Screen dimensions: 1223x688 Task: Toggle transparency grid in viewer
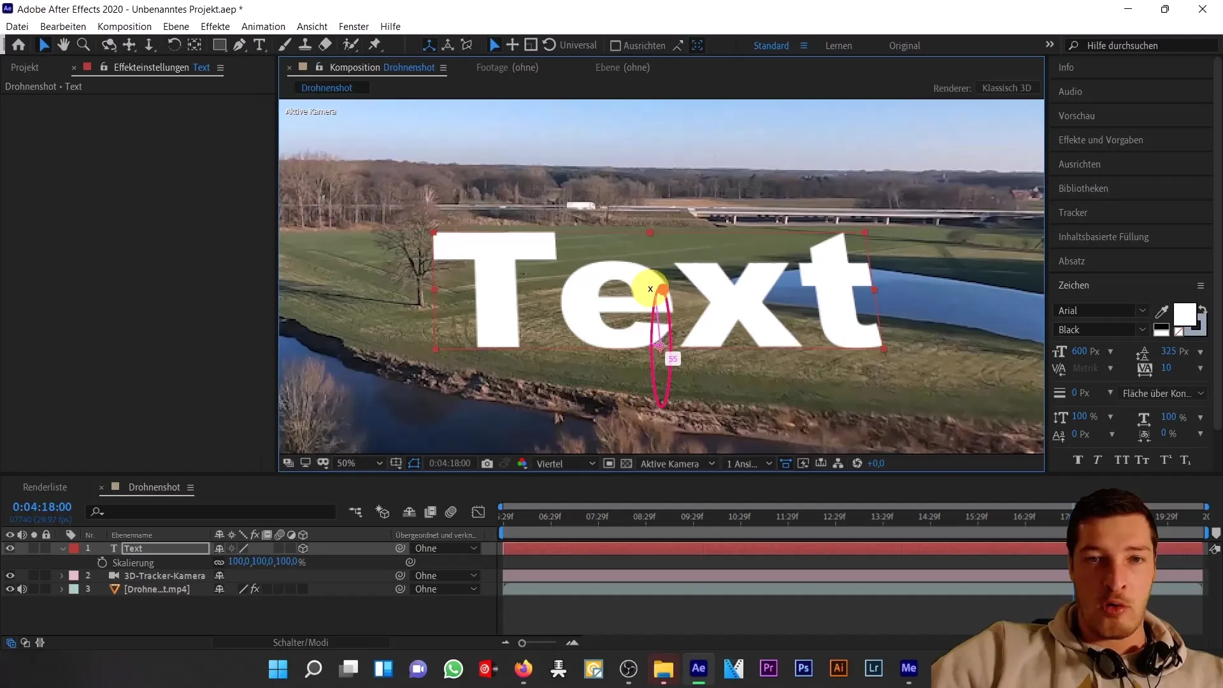[x=627, y=463]
